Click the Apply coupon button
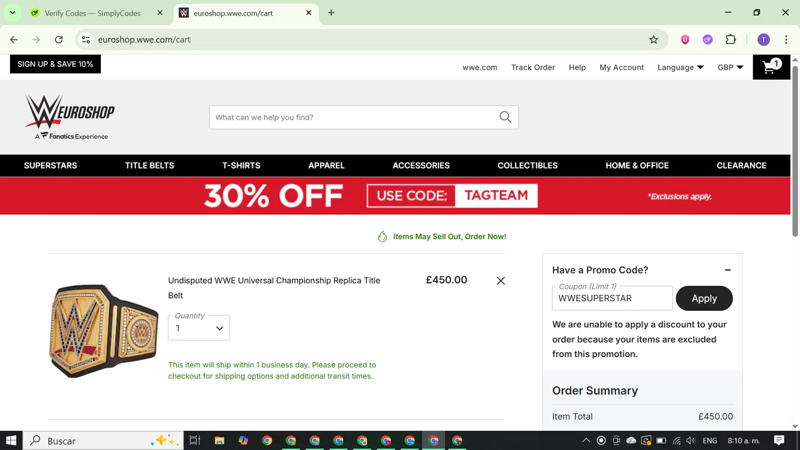Screen dimensions: 800x450 tap(704, 298)
